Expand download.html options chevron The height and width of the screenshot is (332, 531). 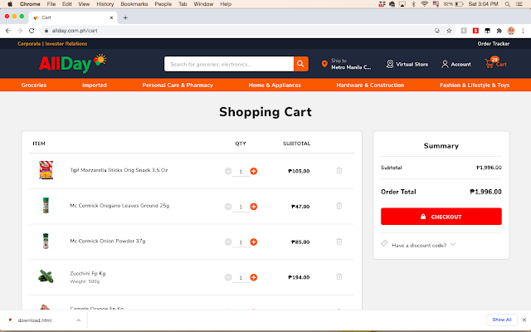(78, 320)
